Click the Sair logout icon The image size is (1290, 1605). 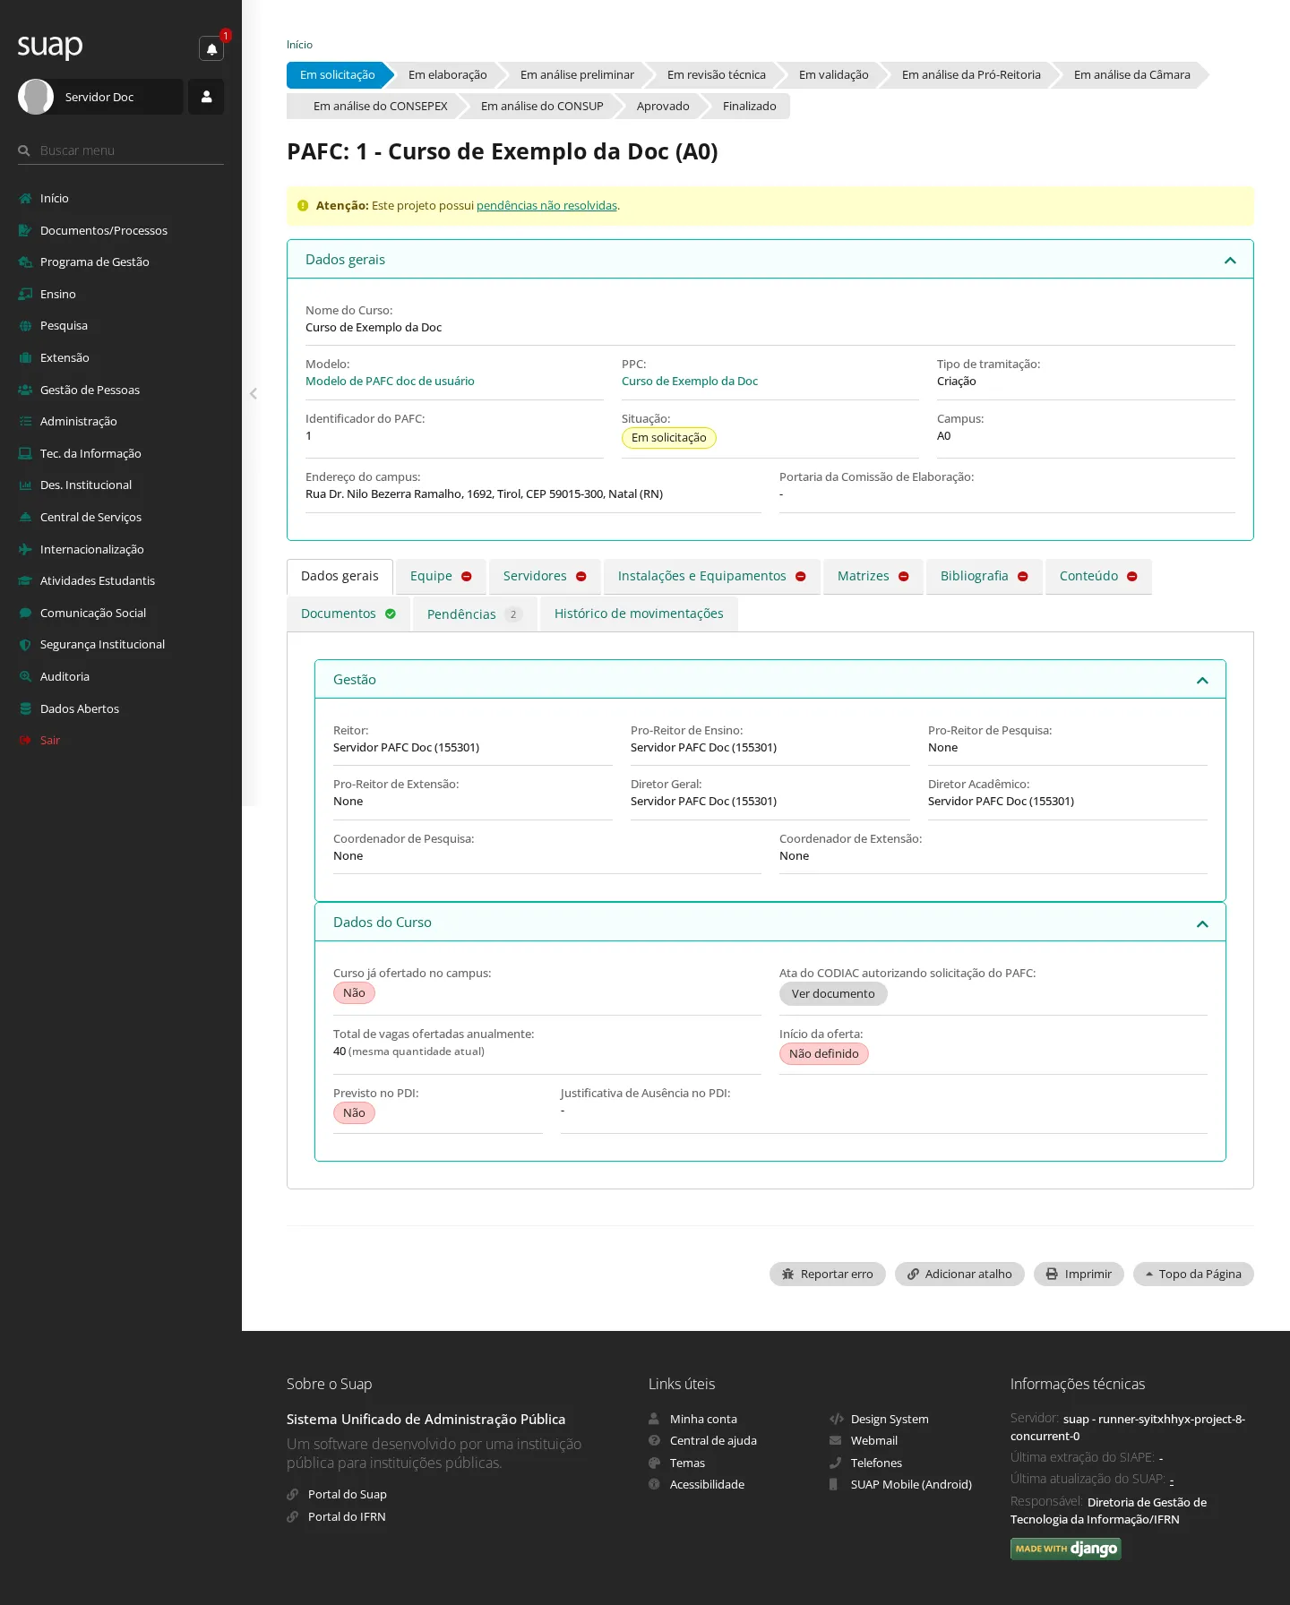coord(25,741)
